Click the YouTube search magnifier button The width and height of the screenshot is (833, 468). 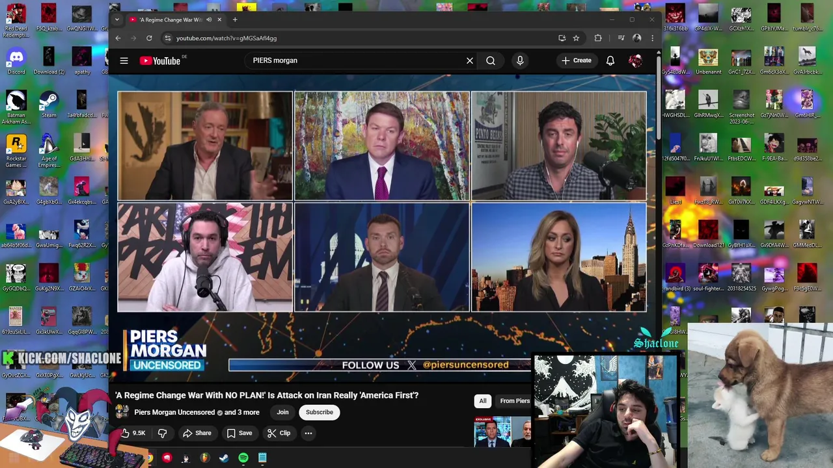pos(491,60)
